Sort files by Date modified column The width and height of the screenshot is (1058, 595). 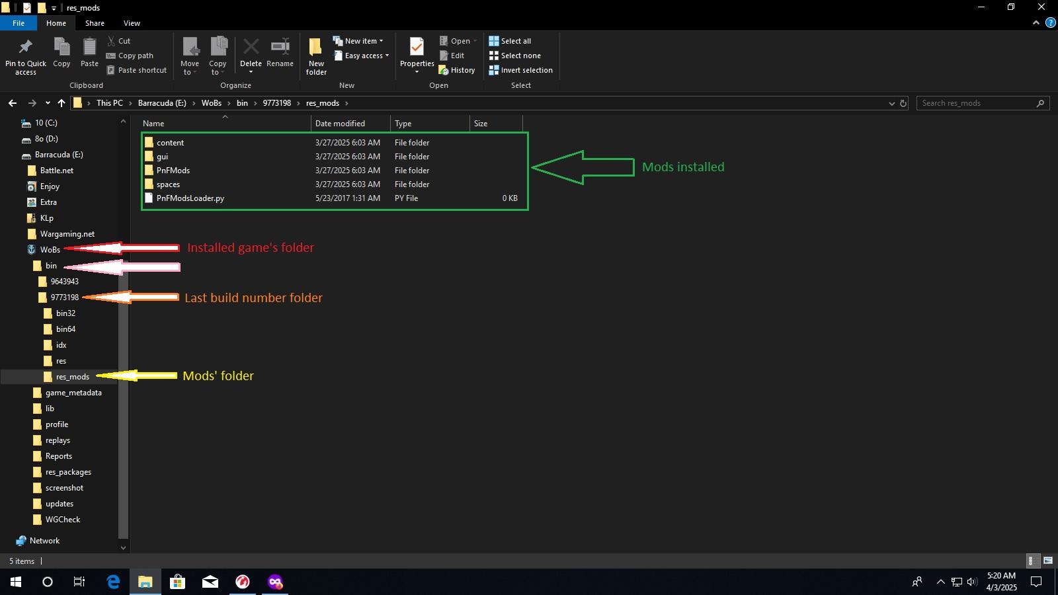350,124
